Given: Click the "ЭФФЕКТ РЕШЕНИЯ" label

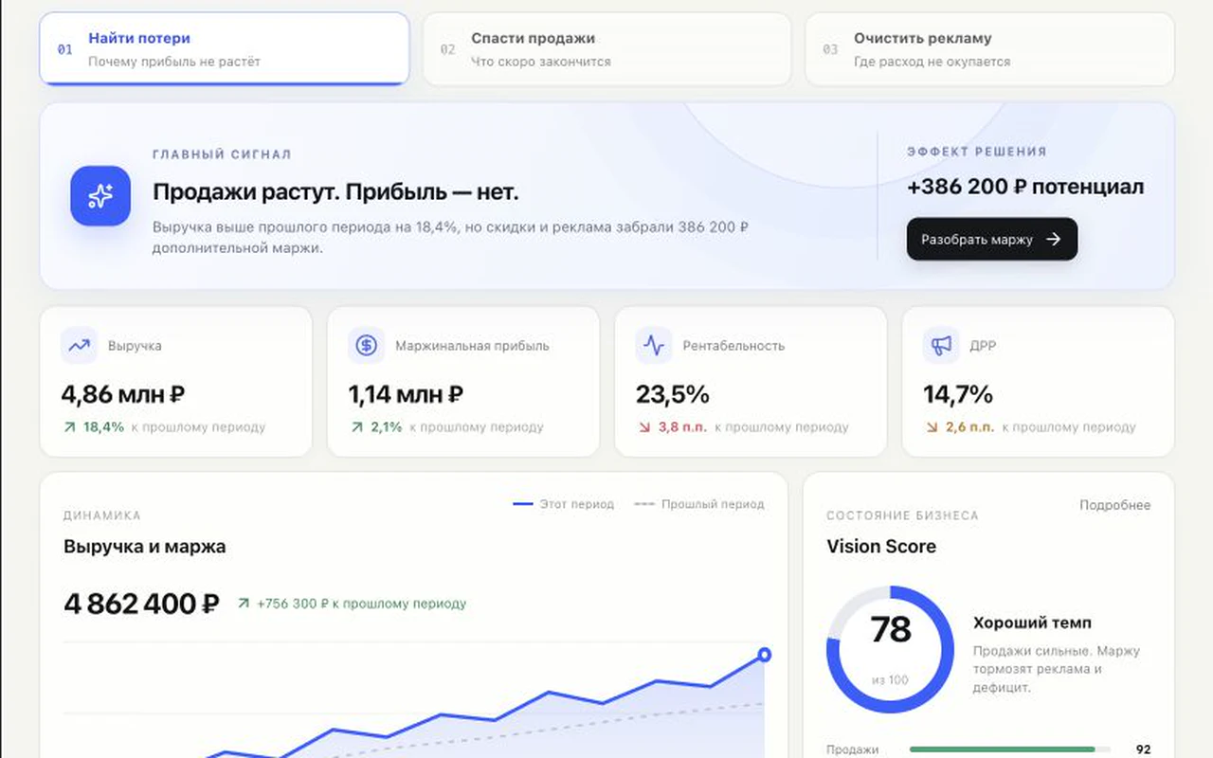Looking at the screenshot, I should pos(976,152).
